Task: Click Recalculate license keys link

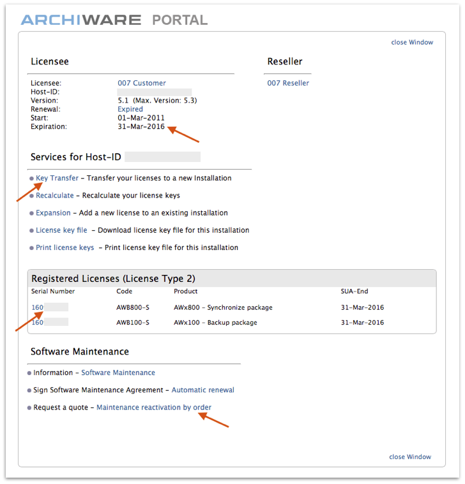Action: [x=55, y=195]
